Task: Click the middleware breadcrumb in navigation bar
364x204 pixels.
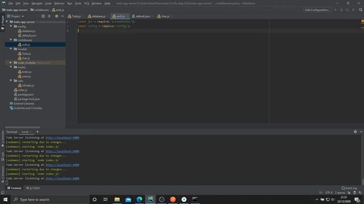Action: [39, 10]
